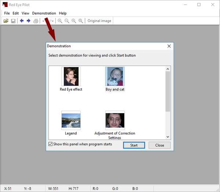220x192 pixels.
Task: Click the blue left arrow icon
Action: coord(22,21)
